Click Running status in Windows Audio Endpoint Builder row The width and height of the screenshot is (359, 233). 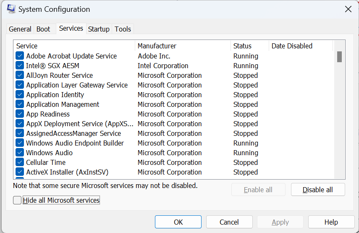(246, 143)
